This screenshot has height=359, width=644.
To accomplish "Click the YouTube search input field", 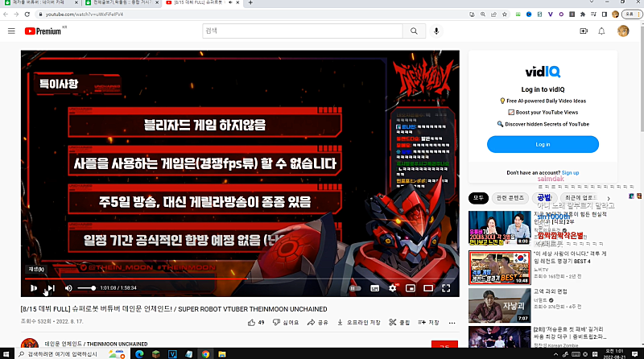I will tap(303, 31).
